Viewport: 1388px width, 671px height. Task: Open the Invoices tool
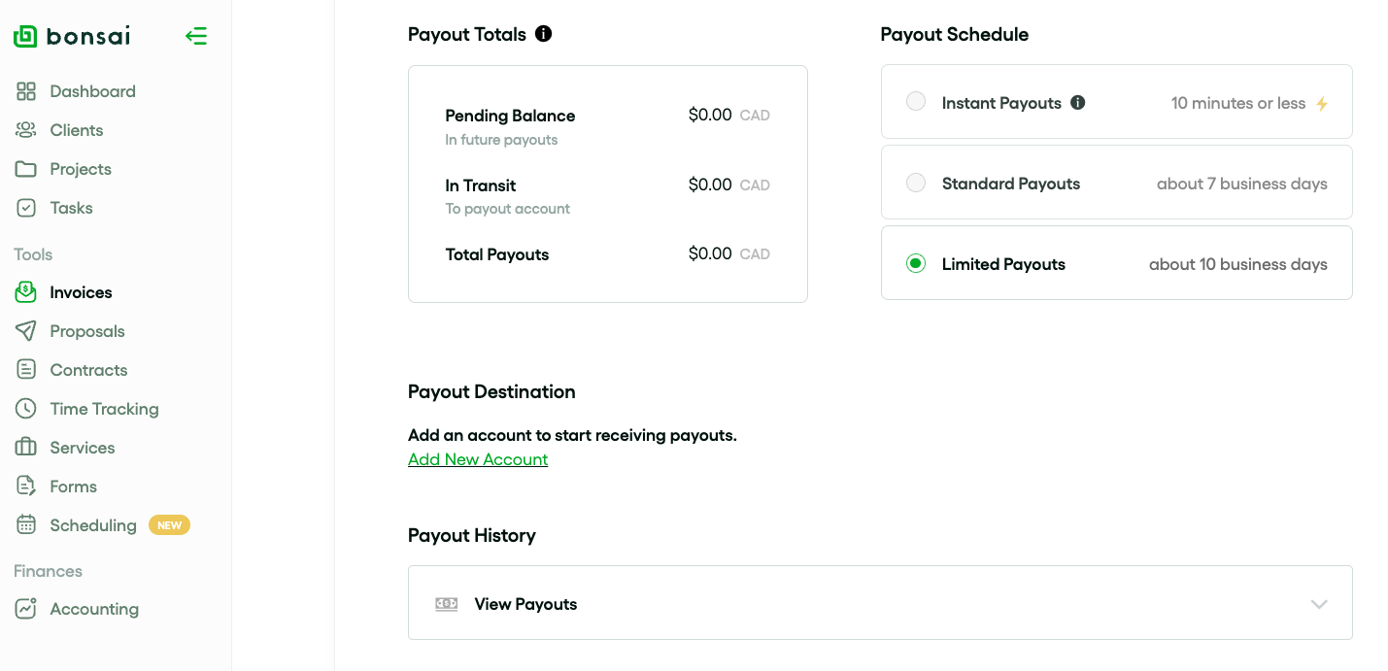[78, 291]
